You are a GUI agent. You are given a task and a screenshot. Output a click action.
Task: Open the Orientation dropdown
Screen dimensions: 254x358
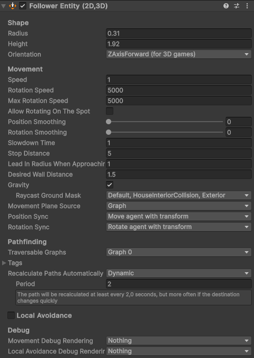179,54
